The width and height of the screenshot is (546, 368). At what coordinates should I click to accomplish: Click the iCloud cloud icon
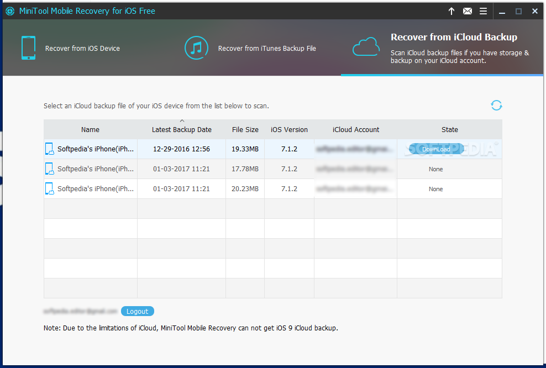[x=366, y=46]
